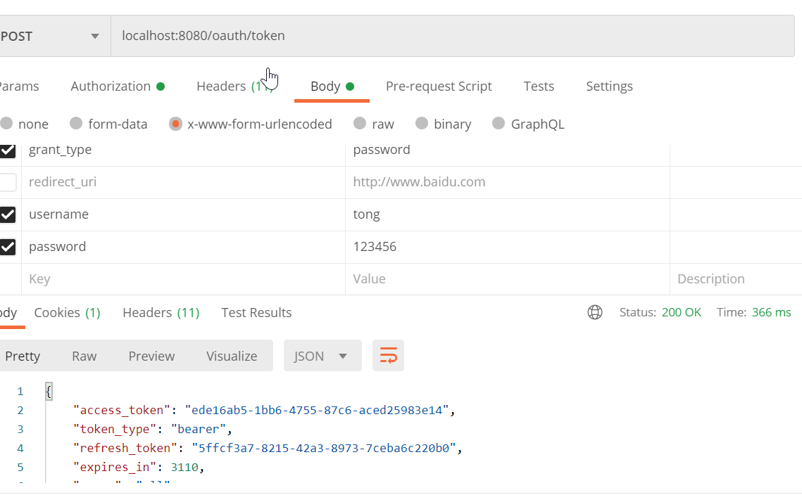Show response Headers (11) tab
This screenshot has width=802, height=495.
161,313
